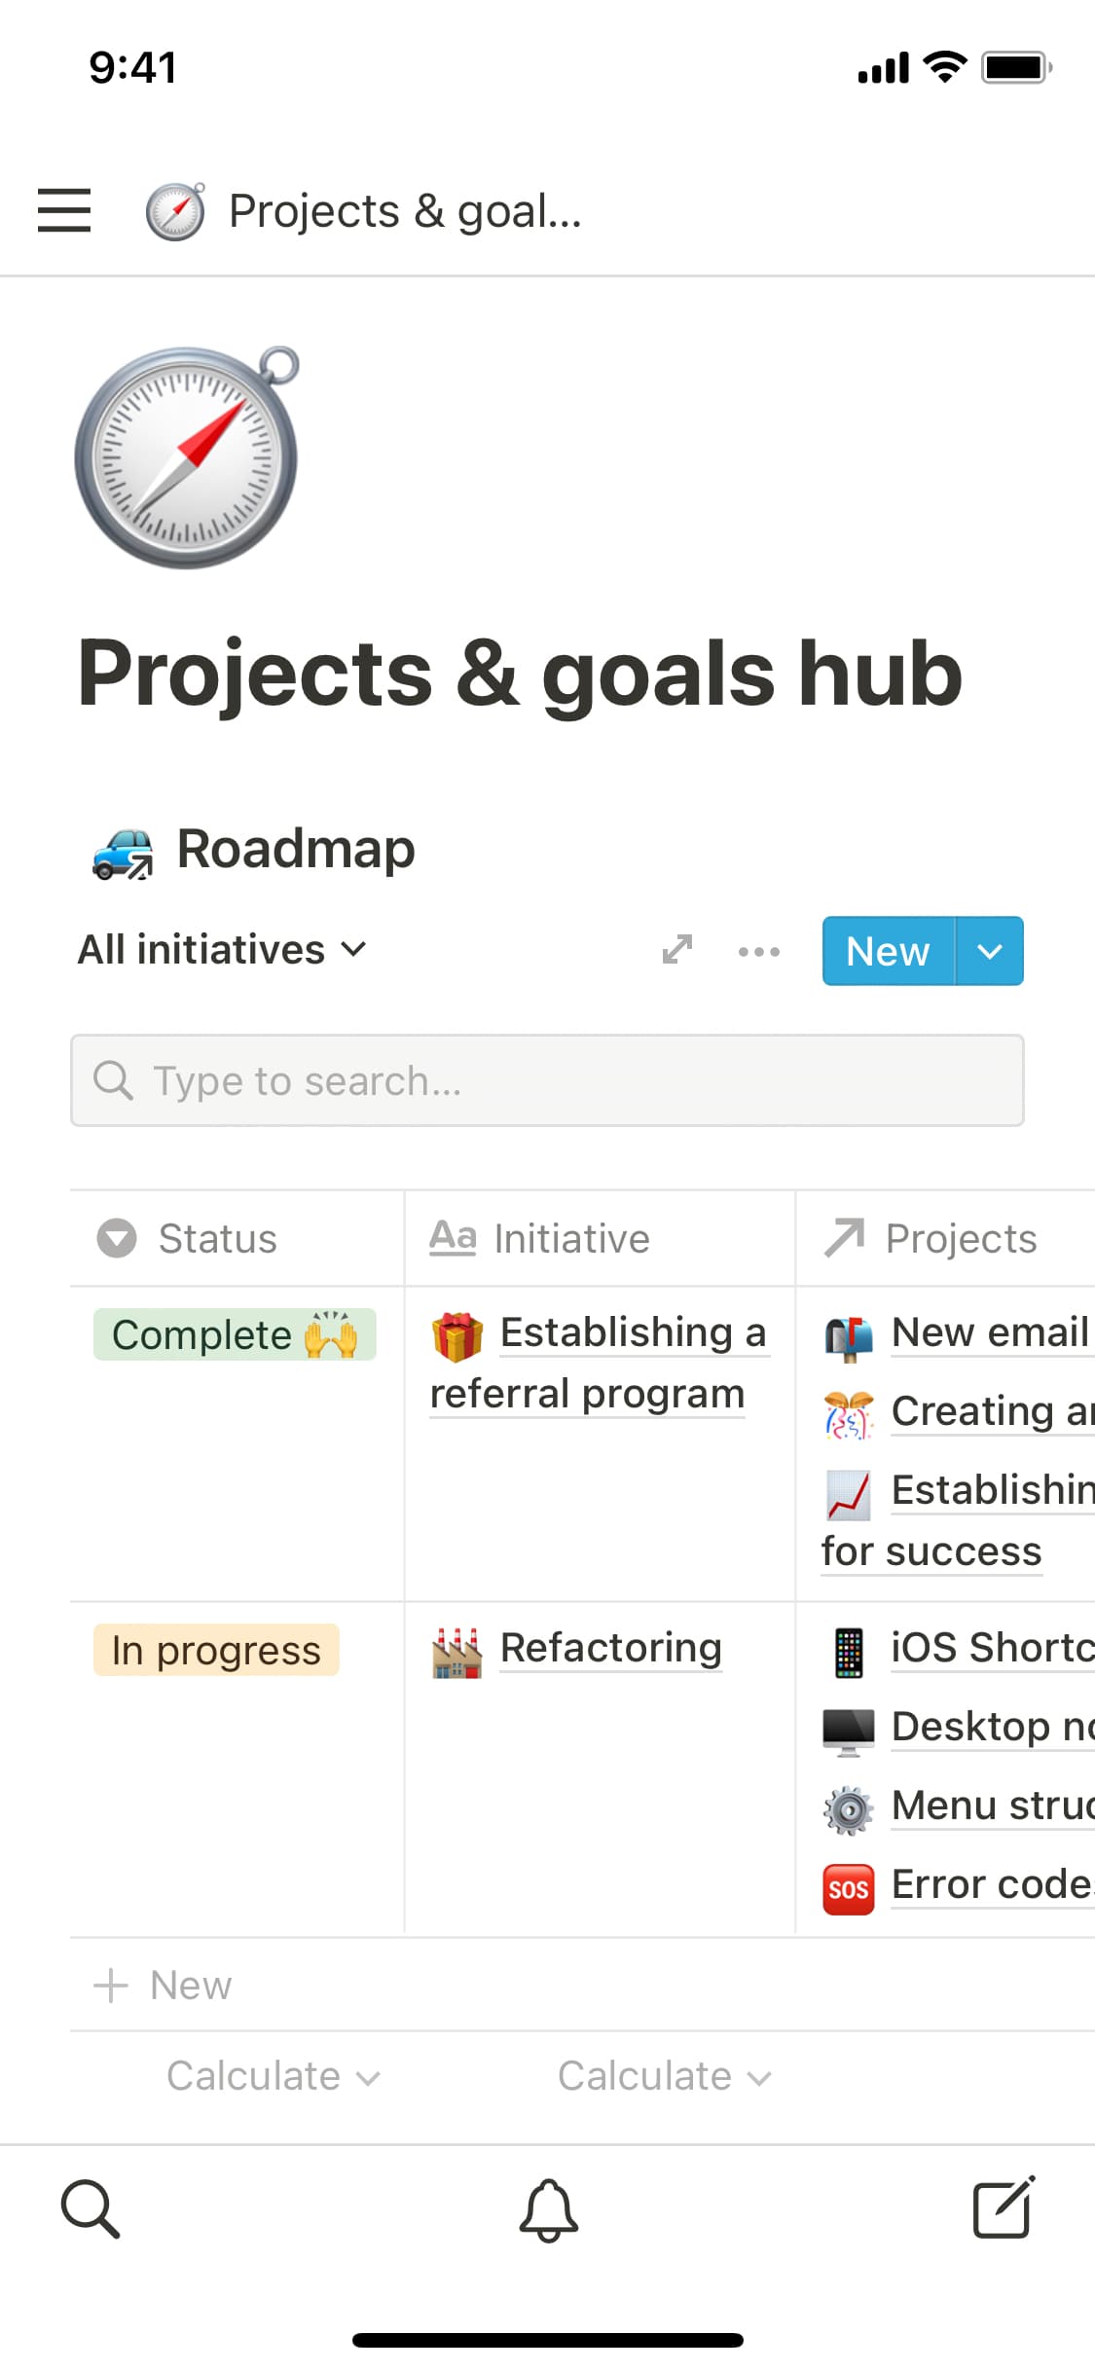This screenshot has width=1095, height=2371.
Task: Open Calculate dropdown under Initiative column
Action: 664,2076
